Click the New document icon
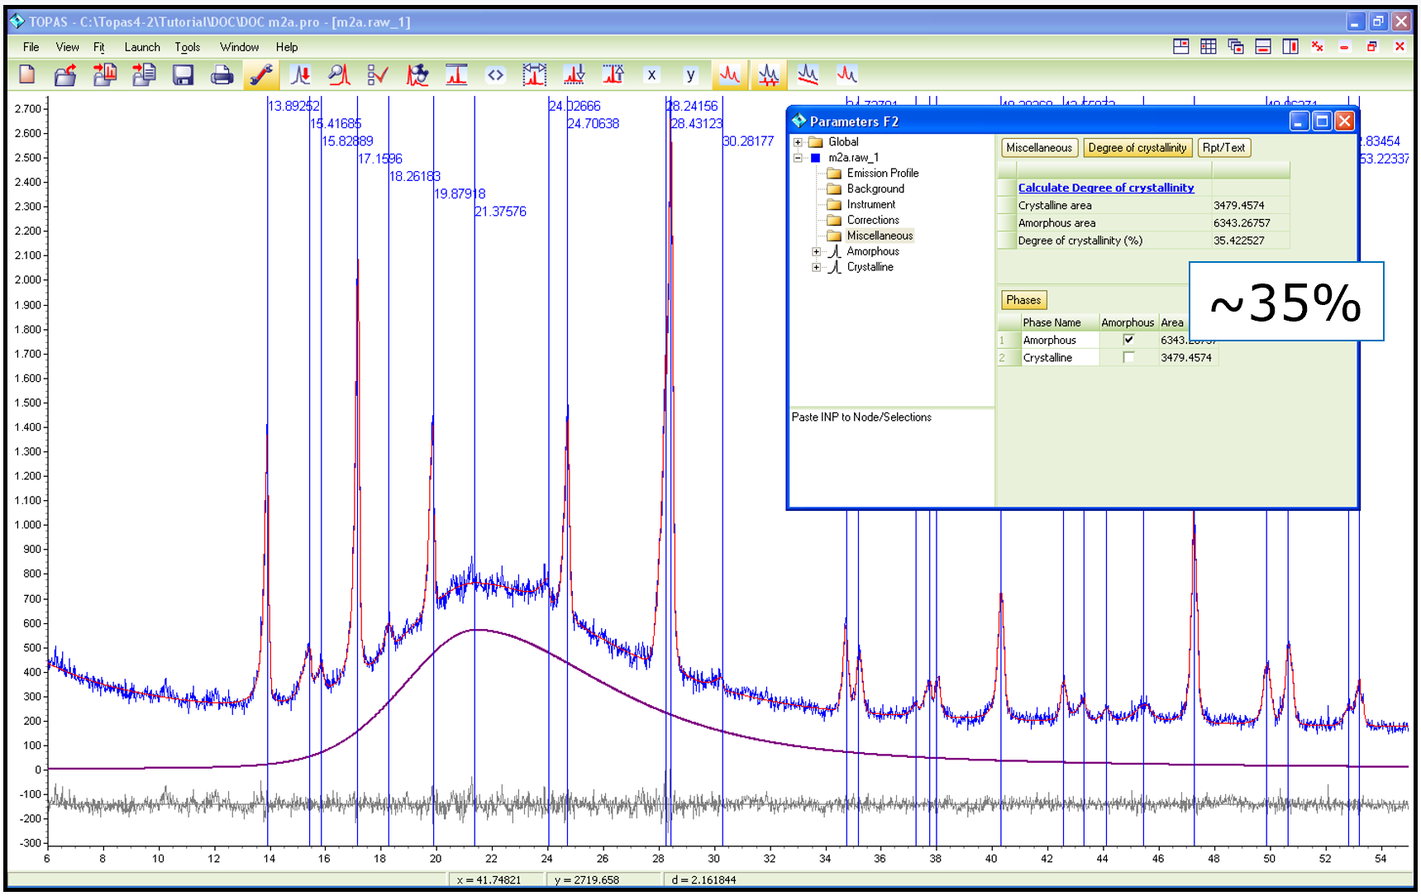This screenshot has height=896, width=1421. [27, 75]
